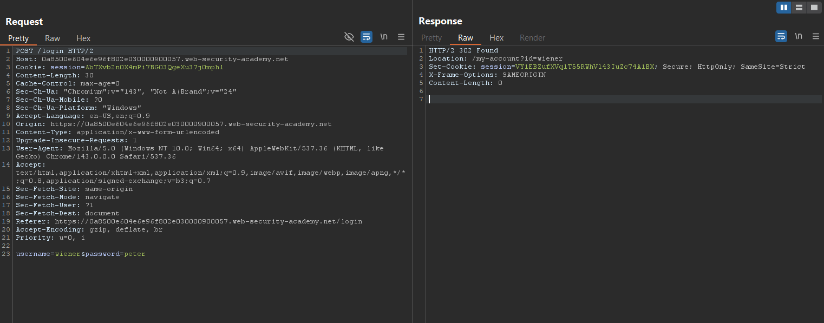Click the Sec-Ch-Ua Chromium header line

point(126,91)
